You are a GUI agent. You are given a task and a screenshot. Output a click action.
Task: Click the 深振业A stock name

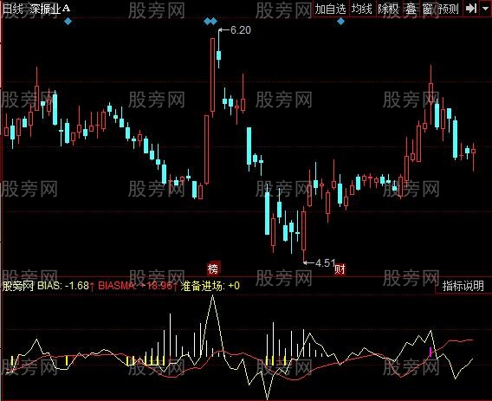[x=50, y=10]
